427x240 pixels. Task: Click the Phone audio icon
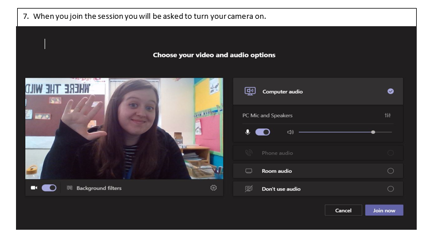coord(249,153)
